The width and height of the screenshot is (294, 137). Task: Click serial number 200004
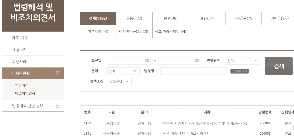click(x=265, y=123)
